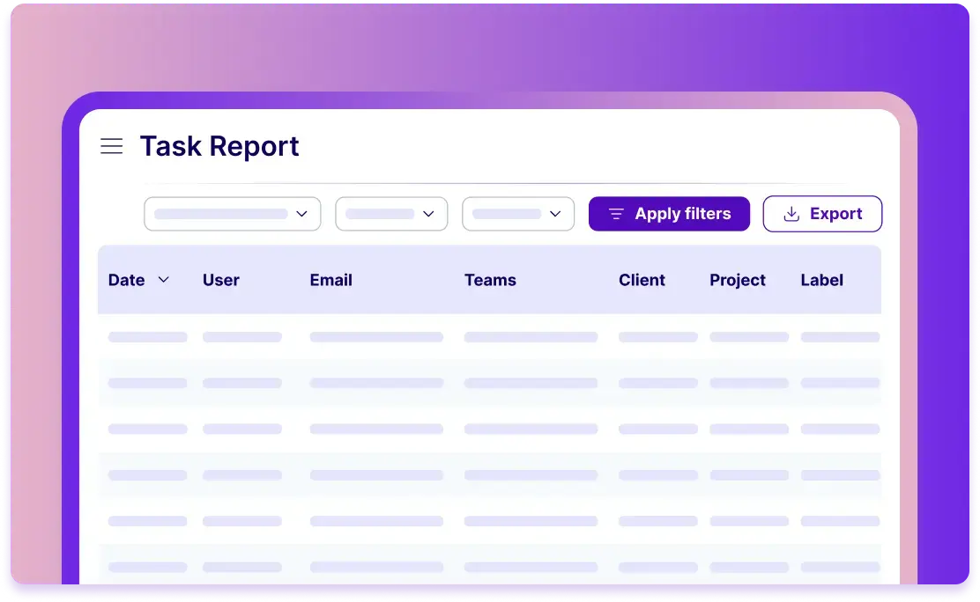The height and width of the screenshot is (602, 980).
Task: Click the Project column header
Action: 738,280
